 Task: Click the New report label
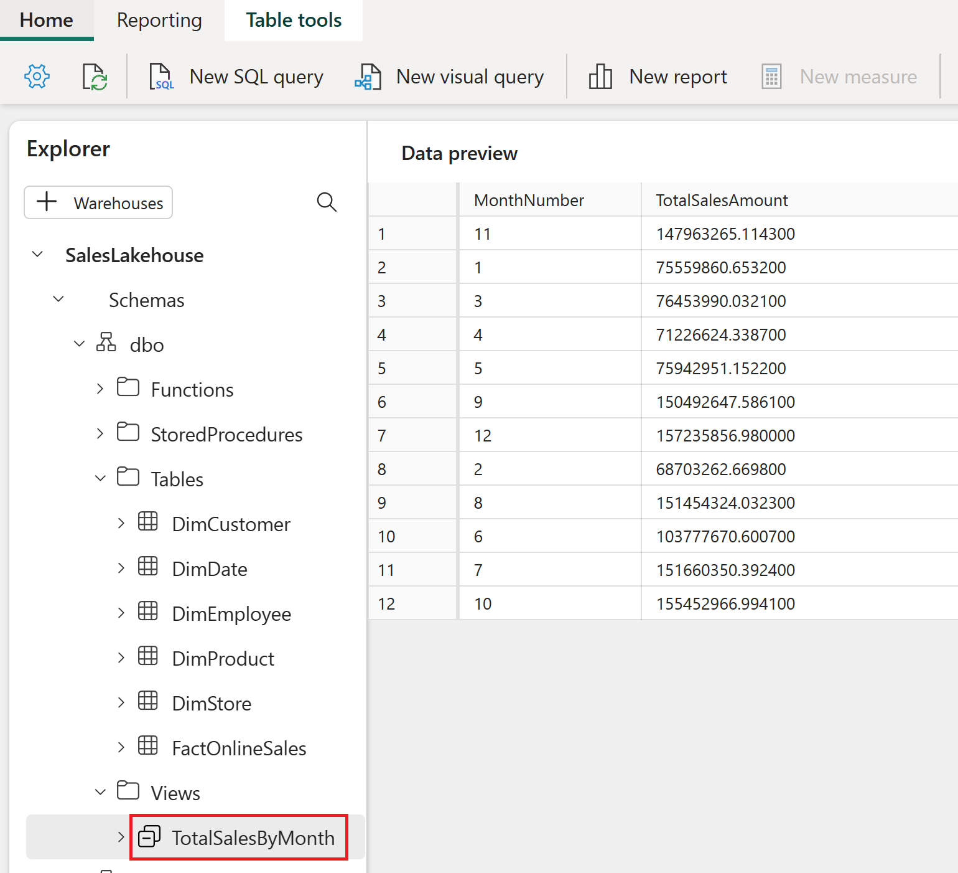(678, 77)
